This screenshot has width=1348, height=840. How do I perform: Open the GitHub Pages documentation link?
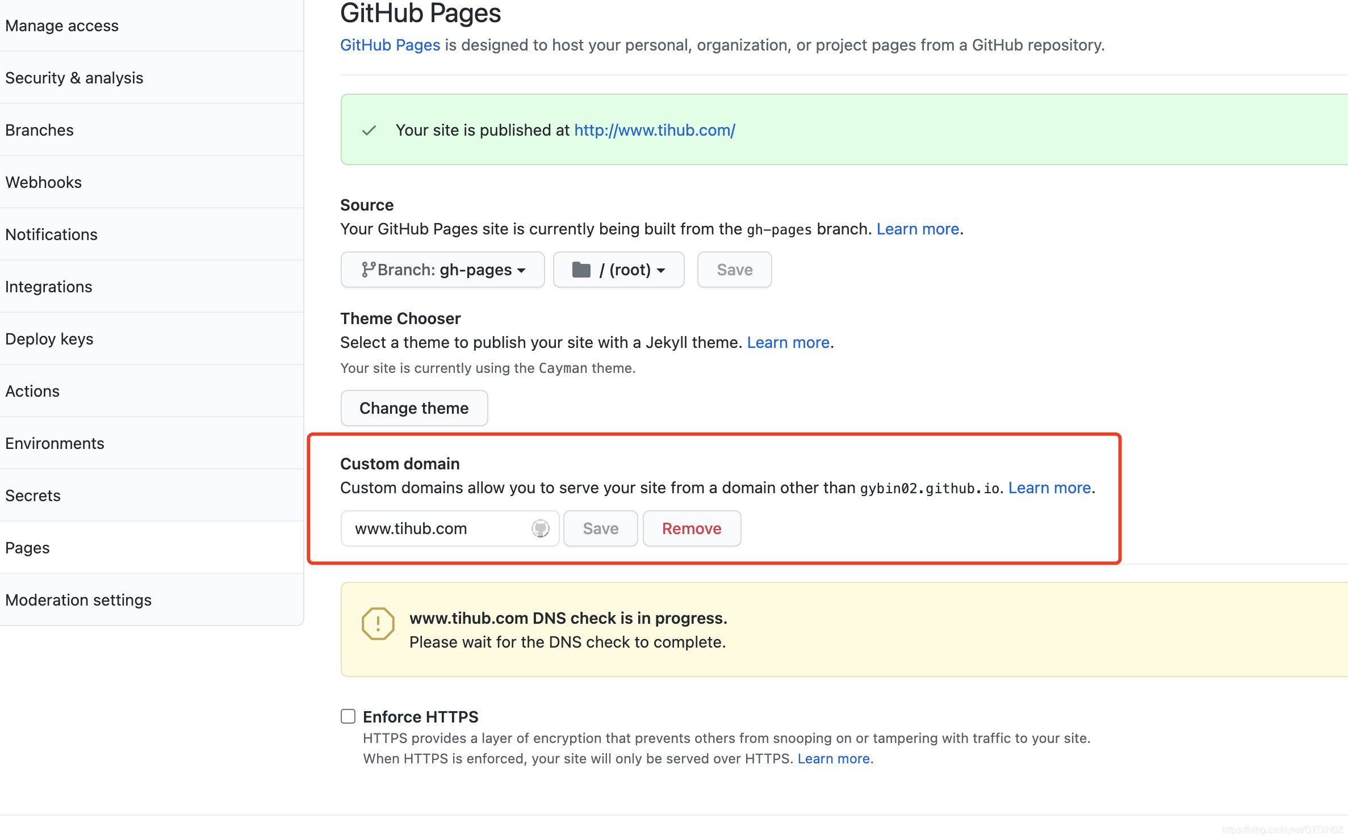[x=390, y=45]
